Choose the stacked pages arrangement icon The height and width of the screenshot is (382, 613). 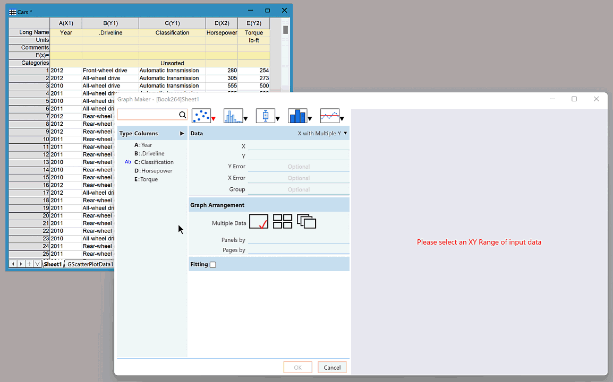pos(306,222)
